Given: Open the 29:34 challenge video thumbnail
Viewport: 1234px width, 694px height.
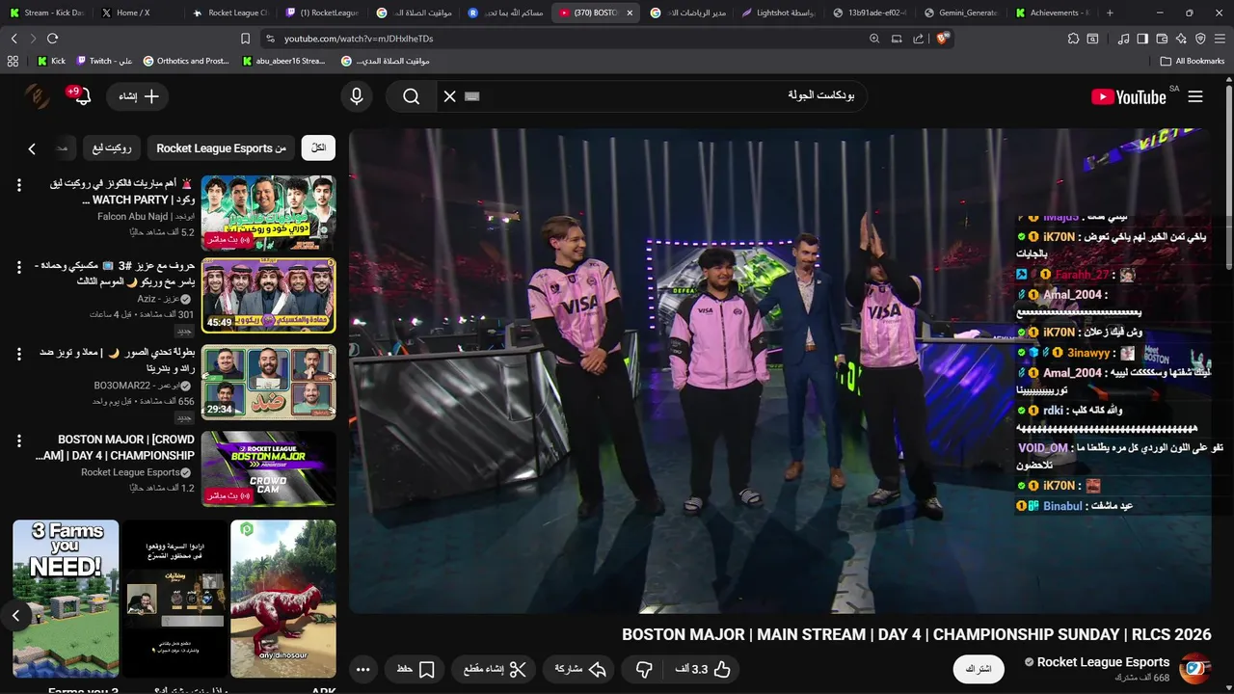Looking at the screenshot, I should coord(268,382).
